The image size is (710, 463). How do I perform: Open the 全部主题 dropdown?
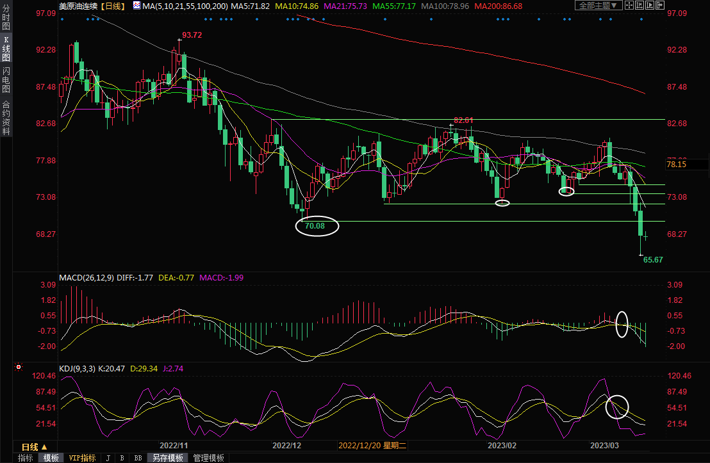click(600, 5)
